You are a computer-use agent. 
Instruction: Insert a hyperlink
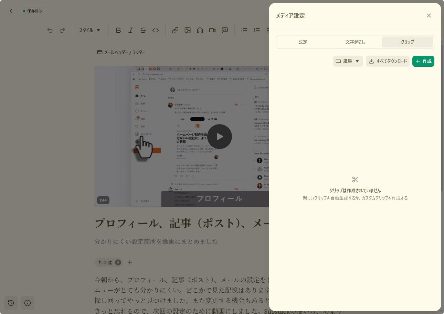(175, 30)
